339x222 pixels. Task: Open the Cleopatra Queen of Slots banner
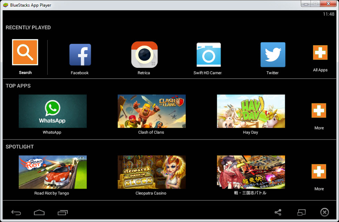coord(151,172)
